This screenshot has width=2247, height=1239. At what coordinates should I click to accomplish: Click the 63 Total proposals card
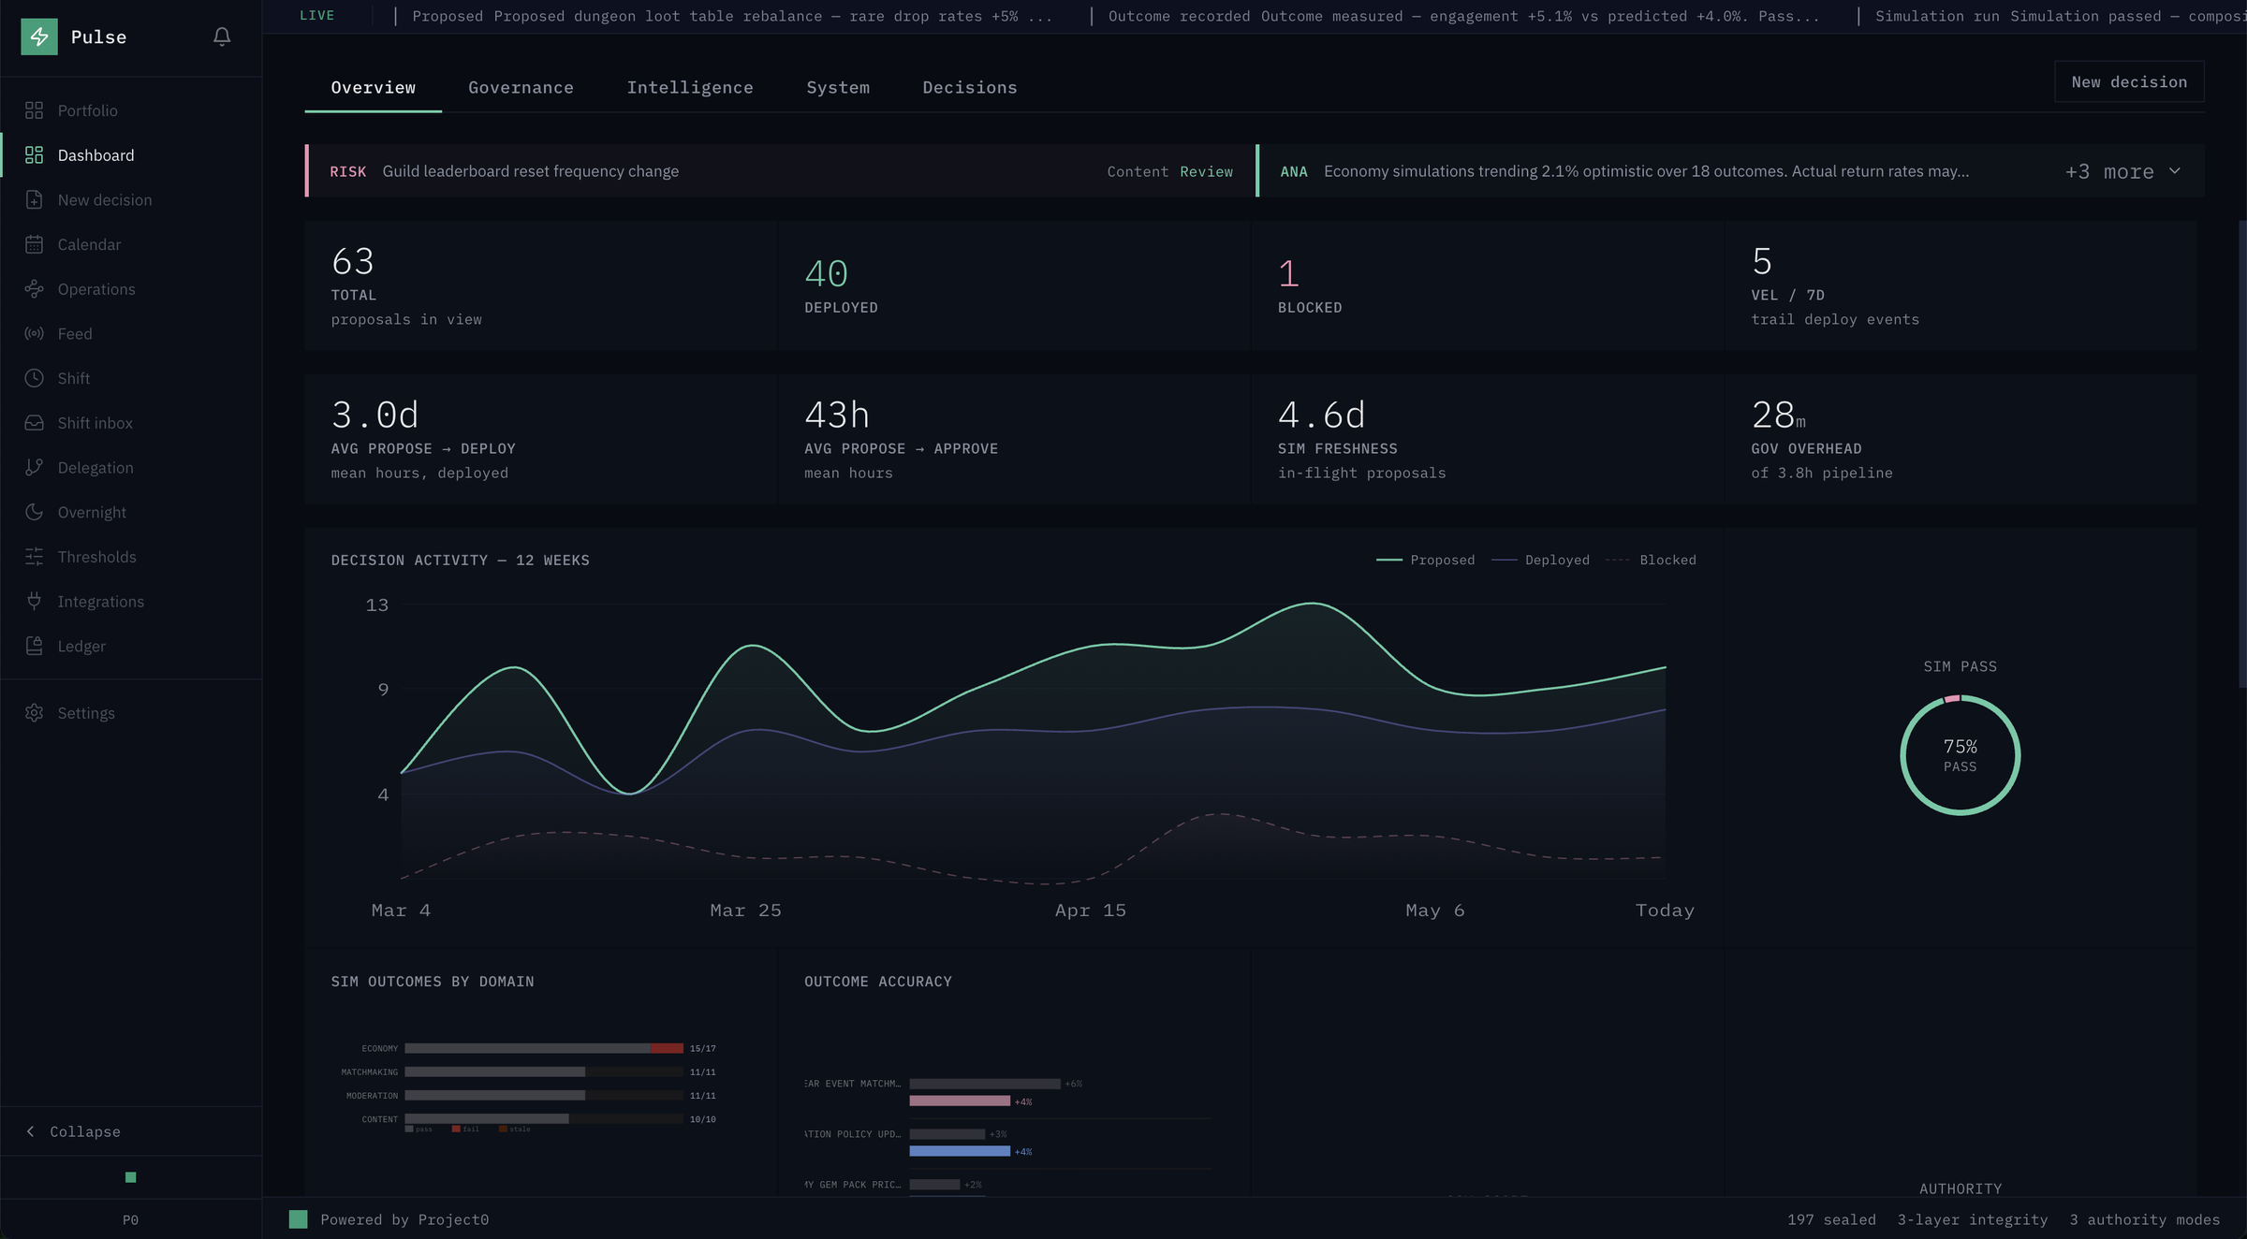540,285
